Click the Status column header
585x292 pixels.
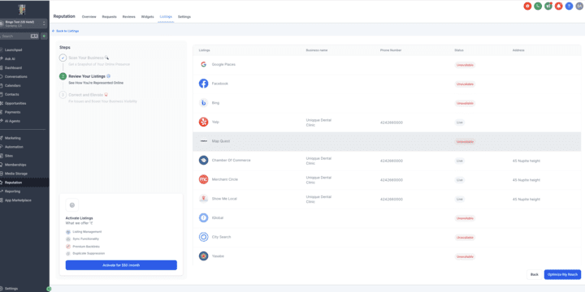(x=459, y=50)
